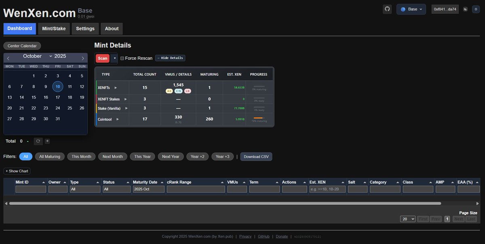The height and width of the screenshot is (244, 485).
Task: Select the Year +2 filter
Action: (198, 156)
